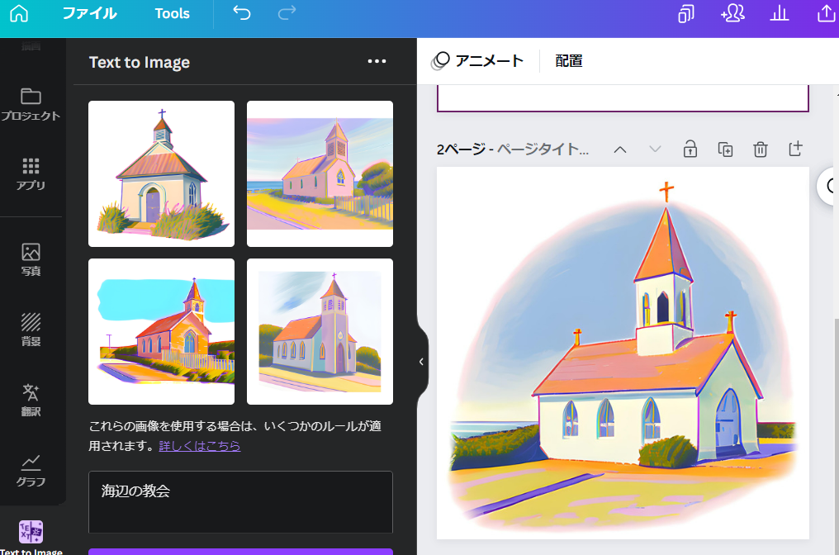This screenshot has height=555, width=839.
Task: Open the design pages copy icon in header
Action: 686,13
